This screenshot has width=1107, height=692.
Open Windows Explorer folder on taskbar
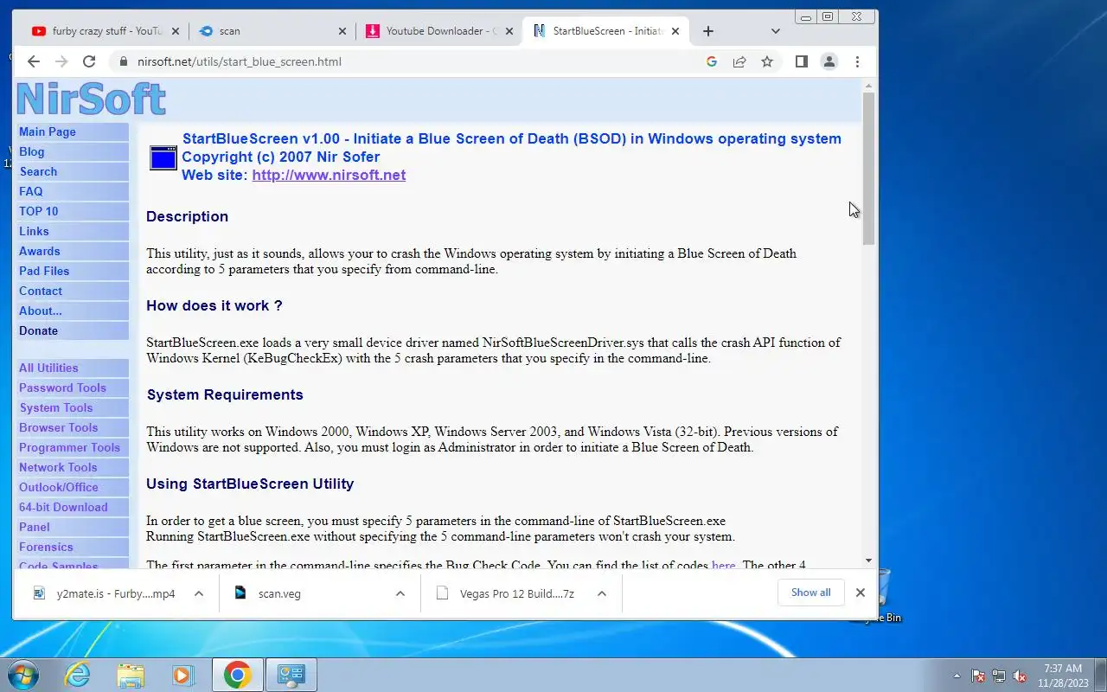[131, 675]
